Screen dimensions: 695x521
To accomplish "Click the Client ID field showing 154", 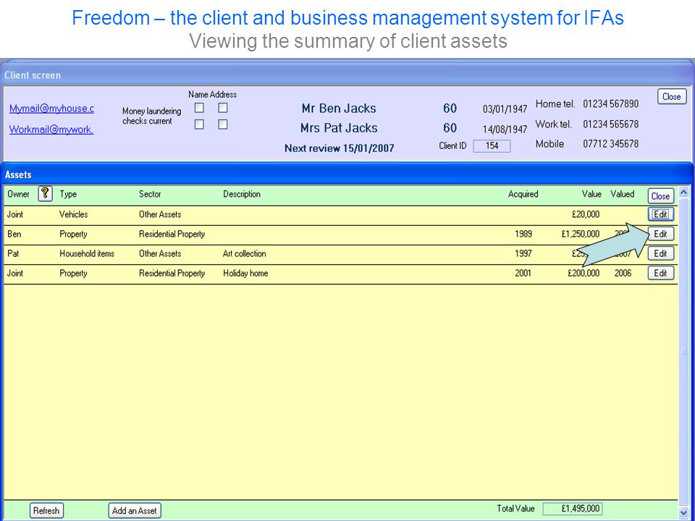I will click(x=492, y=145).
